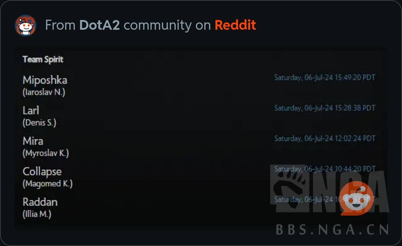Screen dimensions: 402x246
Task: Click the Team Spirit heading
Action: coord(43,59)
